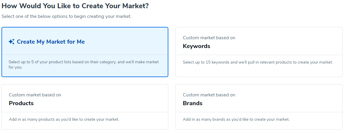Click the Products heading text
The height and width of the screenshot is (133, 346).
pos(21,103)
